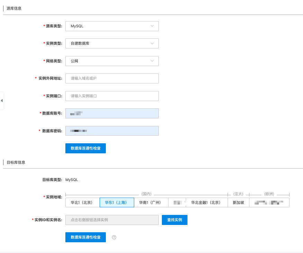Click 数据库连通性检查 button beside the help icon
The width and height of the screenshot is (303, 253).
click(85, 237)
